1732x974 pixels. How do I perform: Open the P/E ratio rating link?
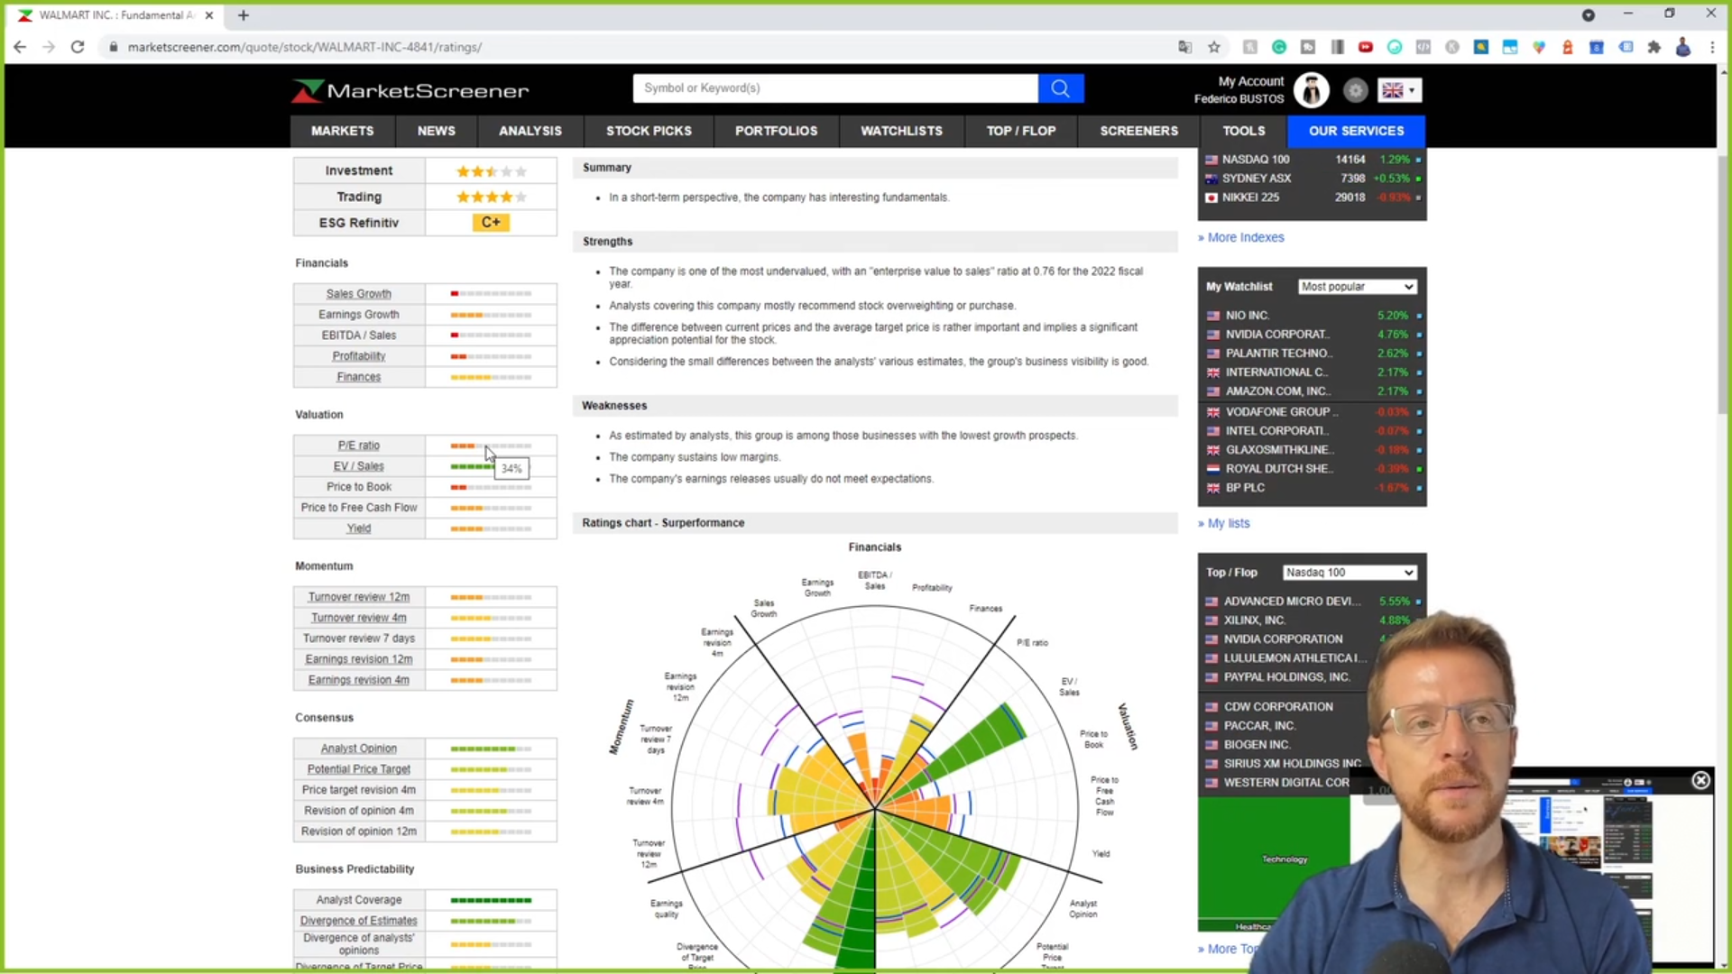click(359, 446)
